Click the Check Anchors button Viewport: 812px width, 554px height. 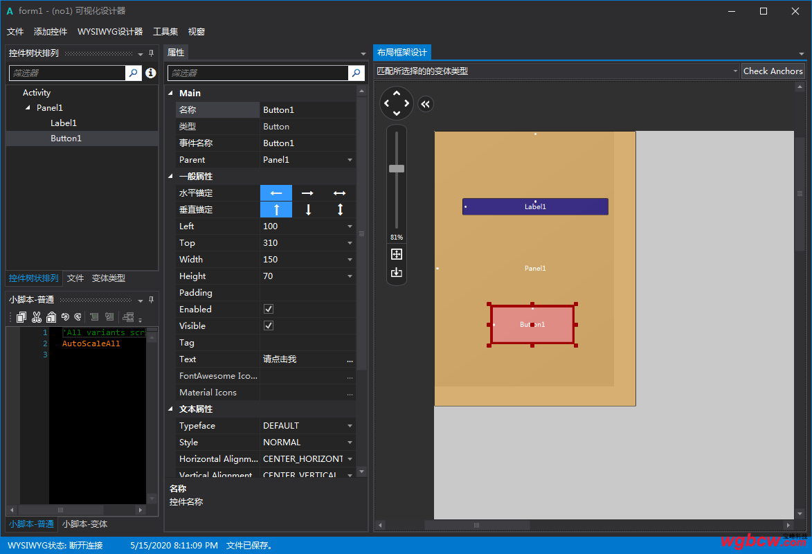[773, 71]
